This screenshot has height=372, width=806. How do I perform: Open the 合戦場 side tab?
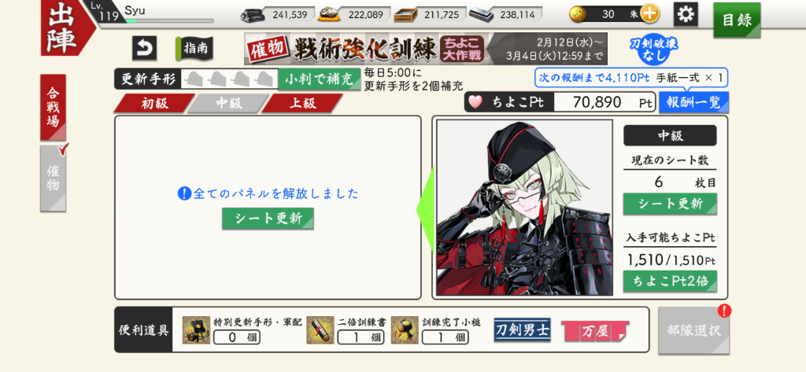(53, 108)
